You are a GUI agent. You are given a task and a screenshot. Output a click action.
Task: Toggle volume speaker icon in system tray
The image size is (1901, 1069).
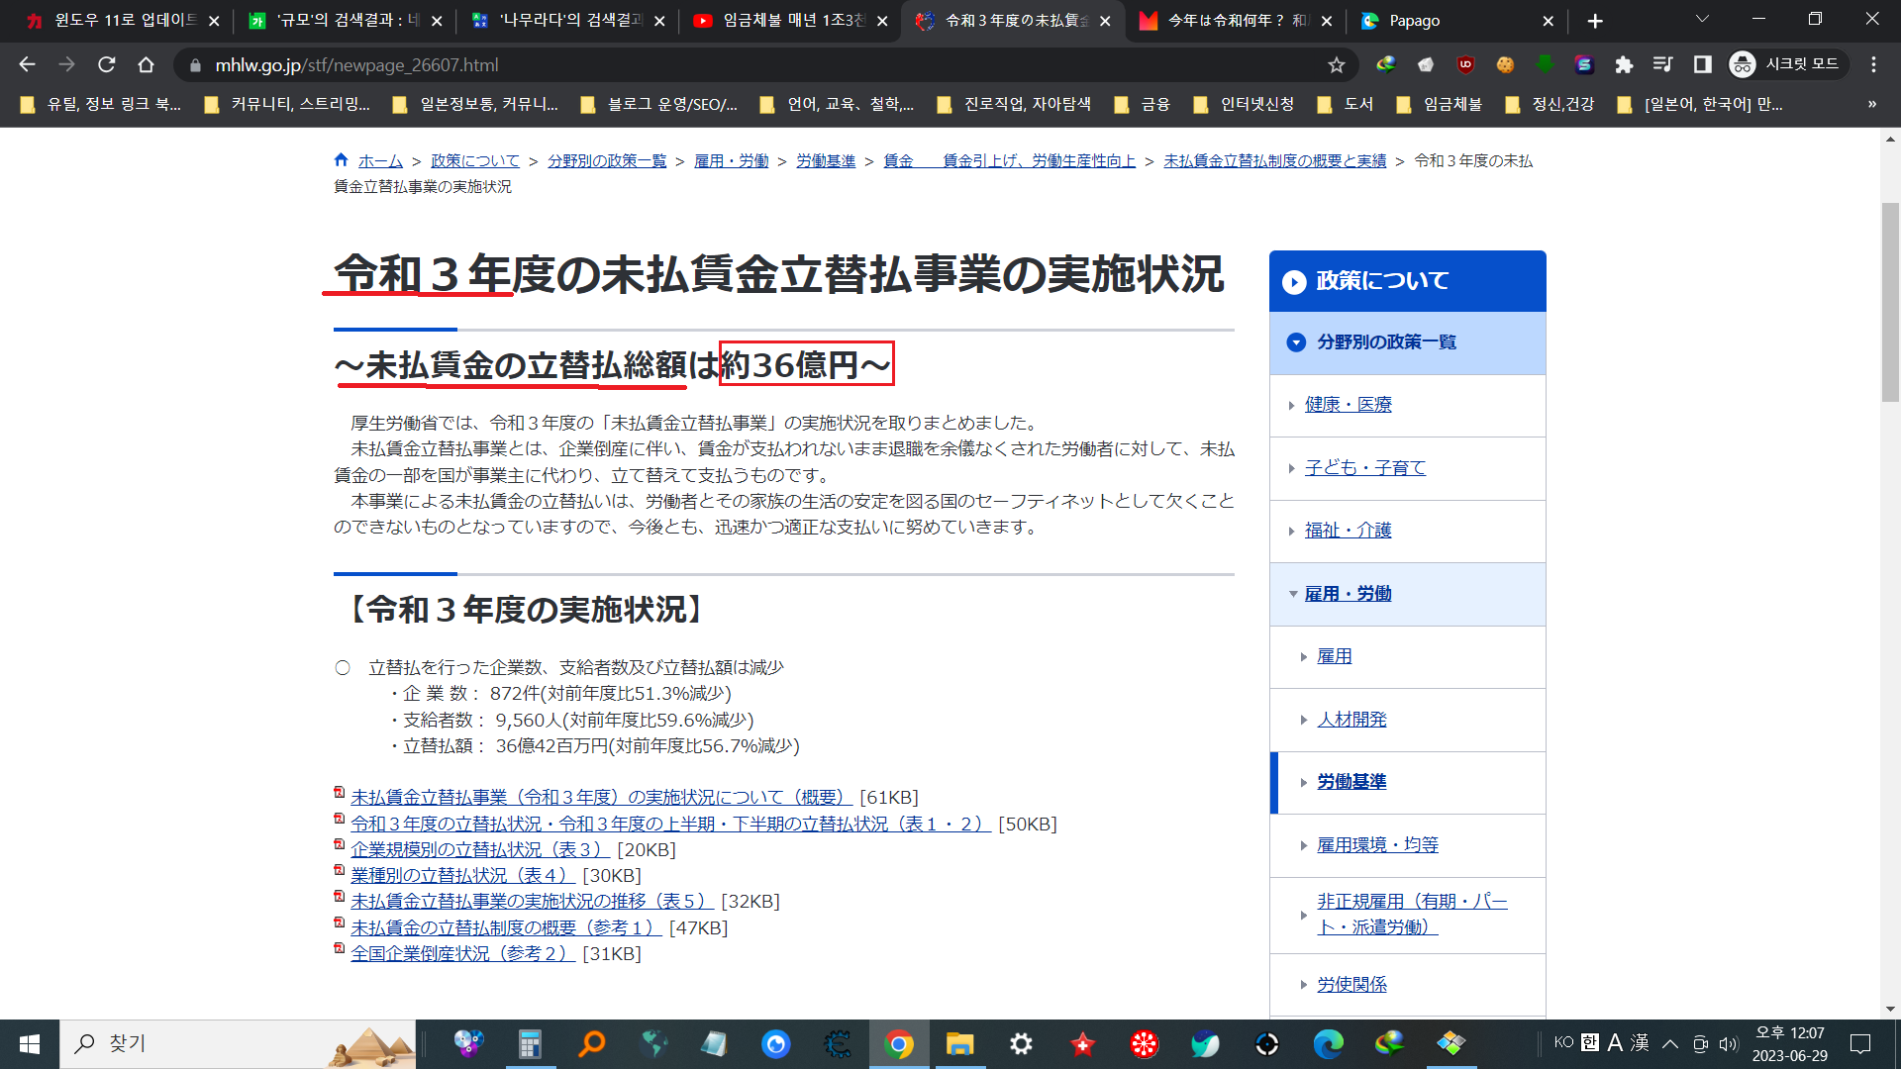[x=1729, y=1043]
